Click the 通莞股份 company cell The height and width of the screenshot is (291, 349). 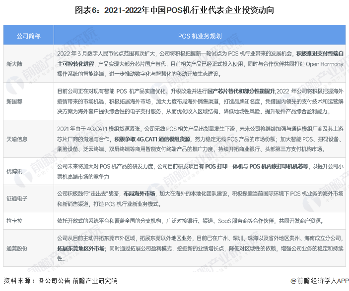click(x=28, y=248)
